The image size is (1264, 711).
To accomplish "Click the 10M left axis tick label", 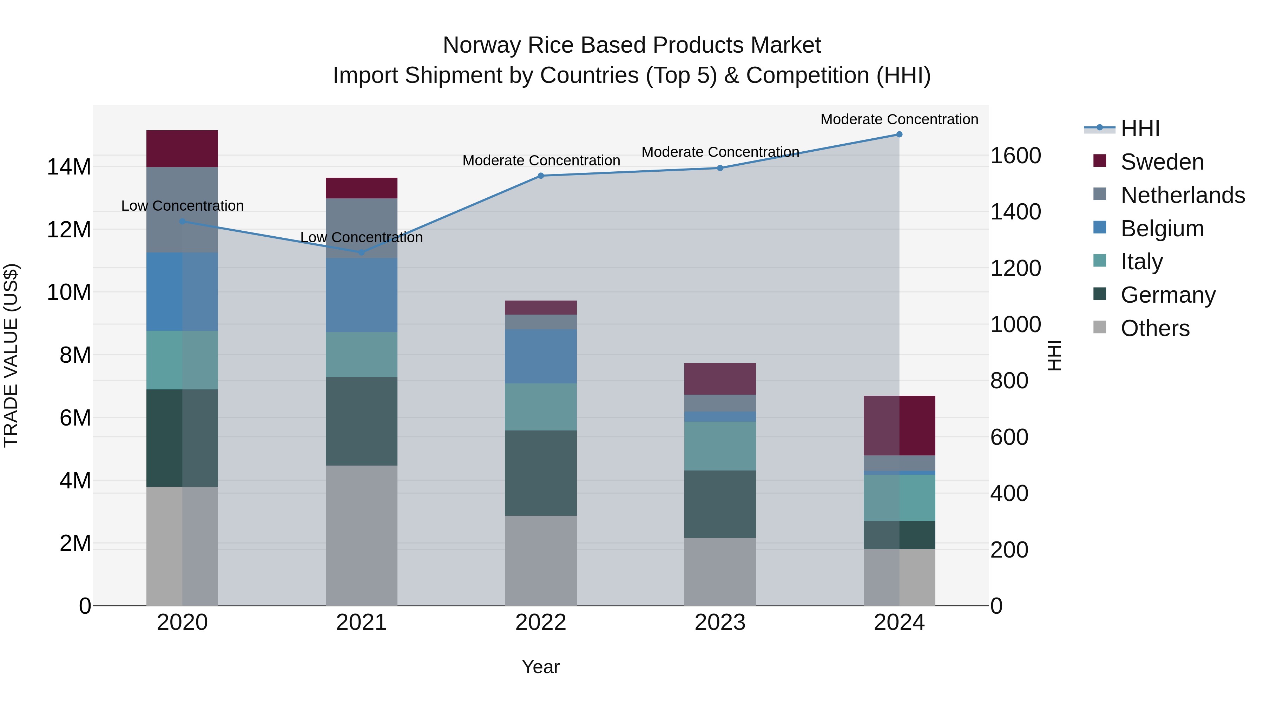I will pyautogui.click(x=69, y=292).
